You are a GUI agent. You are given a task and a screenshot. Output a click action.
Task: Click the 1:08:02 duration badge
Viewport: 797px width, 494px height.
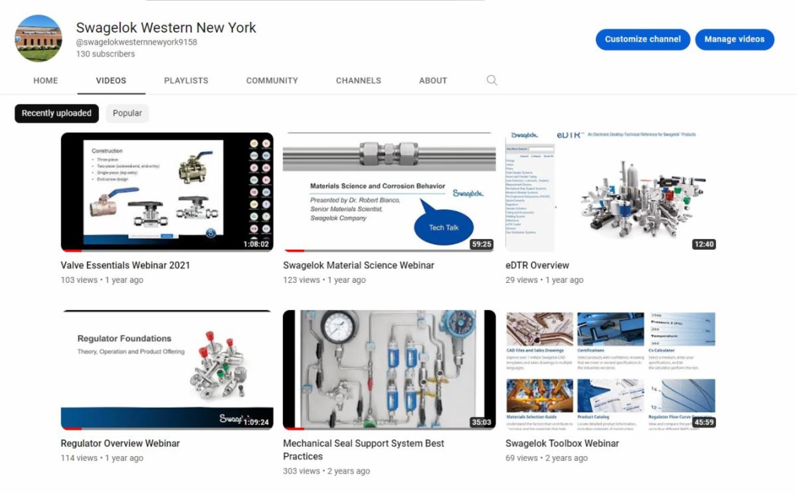pos(256,244)
